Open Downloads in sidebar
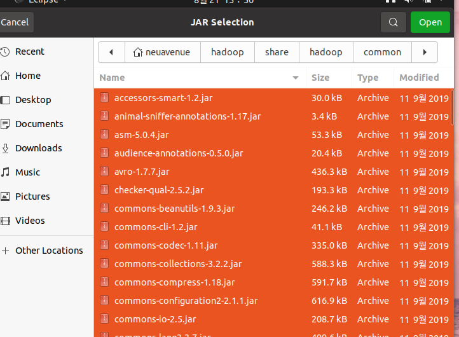Image resolution: width=459 pixels, height=337 pixels. pyautogui.click(x=47, y=148)
